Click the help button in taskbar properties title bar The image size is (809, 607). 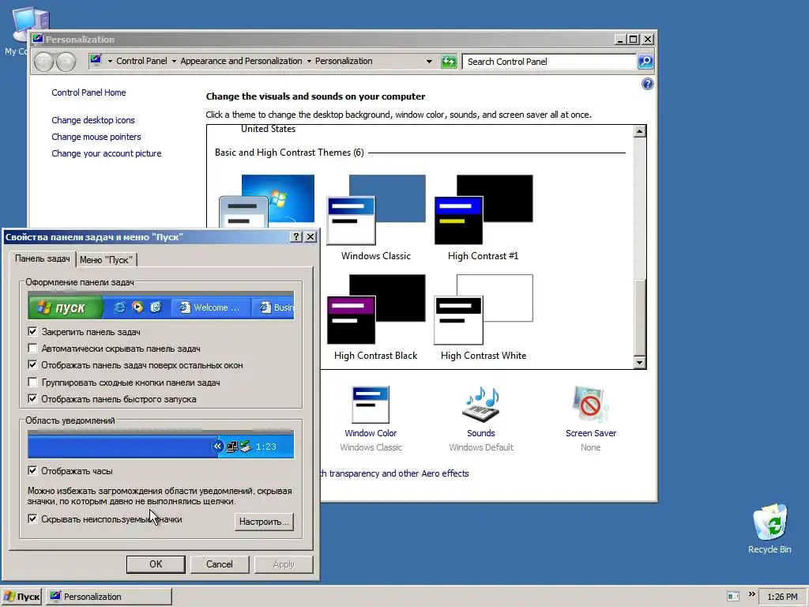point(296,236)
